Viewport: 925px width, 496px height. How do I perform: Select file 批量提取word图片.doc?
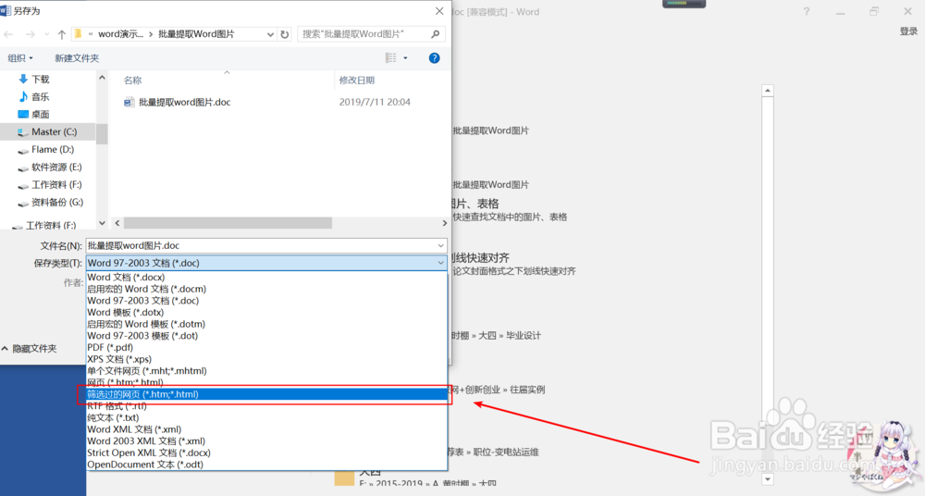click(x=178, y=102)
